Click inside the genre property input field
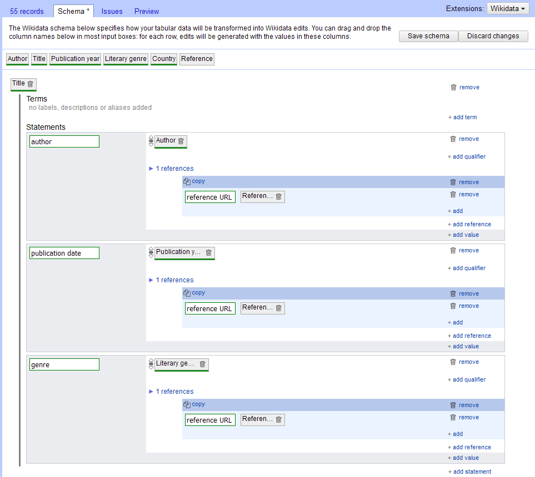The height and width of the screenshot is (477, 535). pyautogui.click(x=64, y=364)
